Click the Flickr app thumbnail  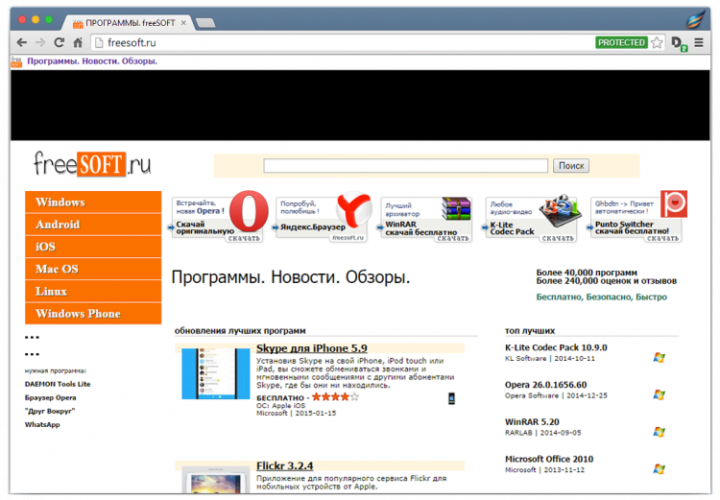click(216, 481)
